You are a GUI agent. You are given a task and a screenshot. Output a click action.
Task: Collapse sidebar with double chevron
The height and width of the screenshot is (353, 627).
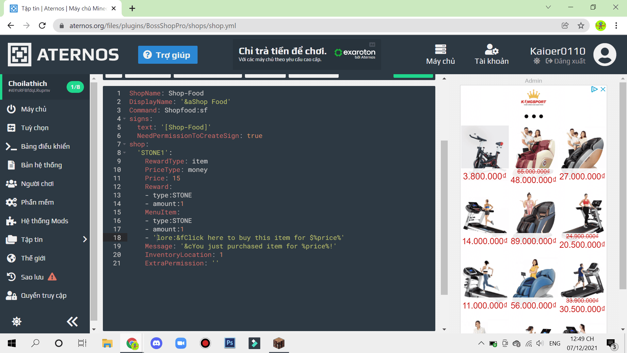[x=72, y=322]
